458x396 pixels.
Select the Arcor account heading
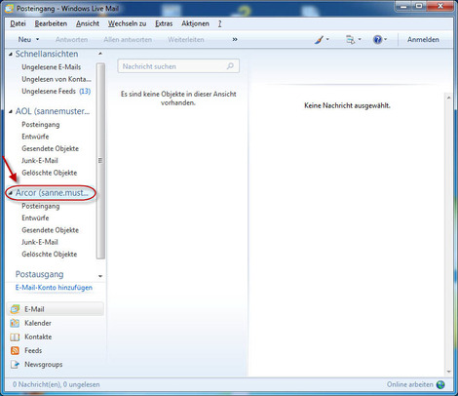click(x=52, y=193)
